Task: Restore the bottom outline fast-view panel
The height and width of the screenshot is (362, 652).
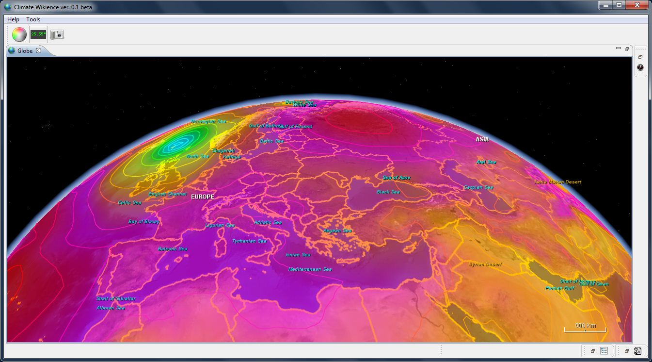Action: (x=592, y=351)
